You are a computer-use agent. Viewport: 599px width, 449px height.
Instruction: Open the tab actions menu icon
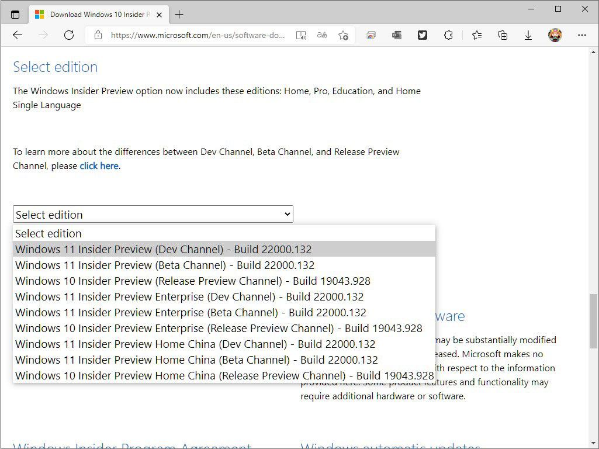[15, 15]
